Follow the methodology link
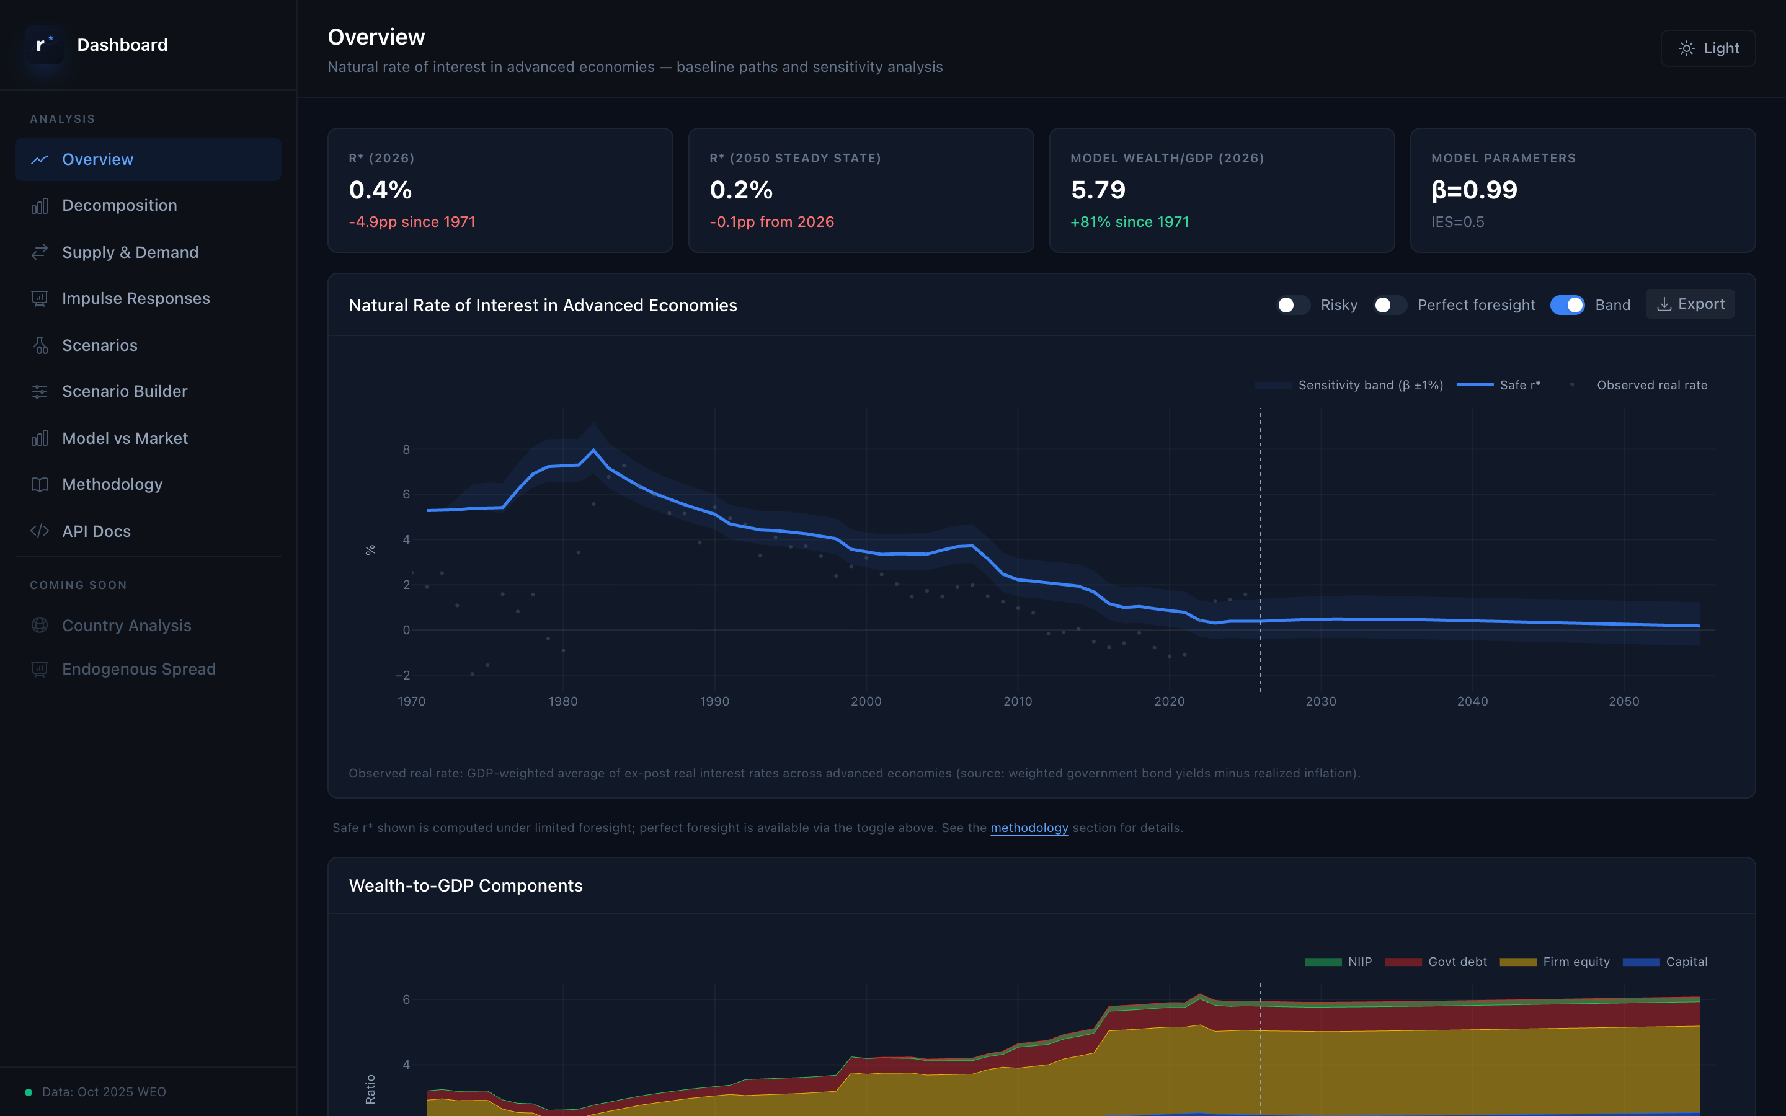The height and width of the screenshot is (1116, 1786). point(1029,828)
